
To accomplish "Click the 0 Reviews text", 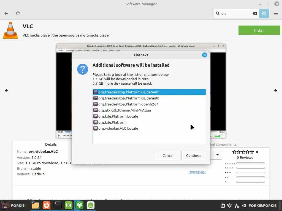I will pos(245,157).
